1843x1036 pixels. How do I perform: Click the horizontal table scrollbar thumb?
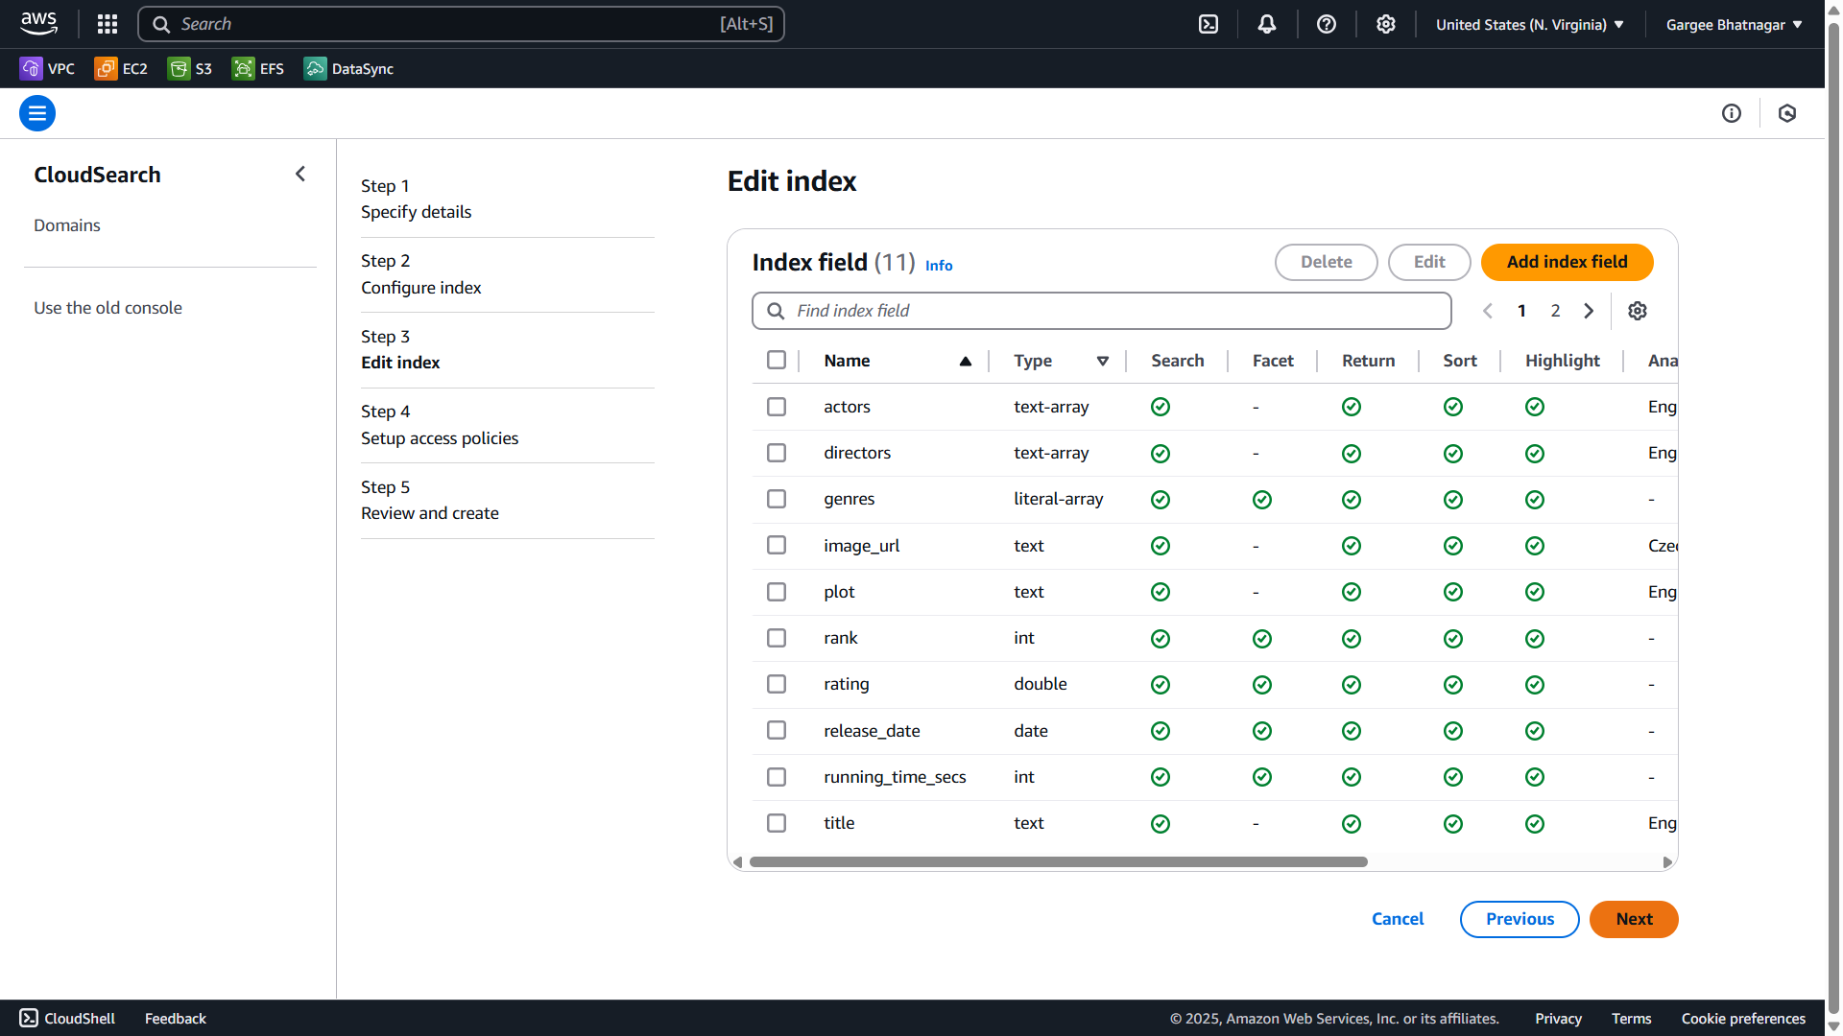[x=1058, y=861]
